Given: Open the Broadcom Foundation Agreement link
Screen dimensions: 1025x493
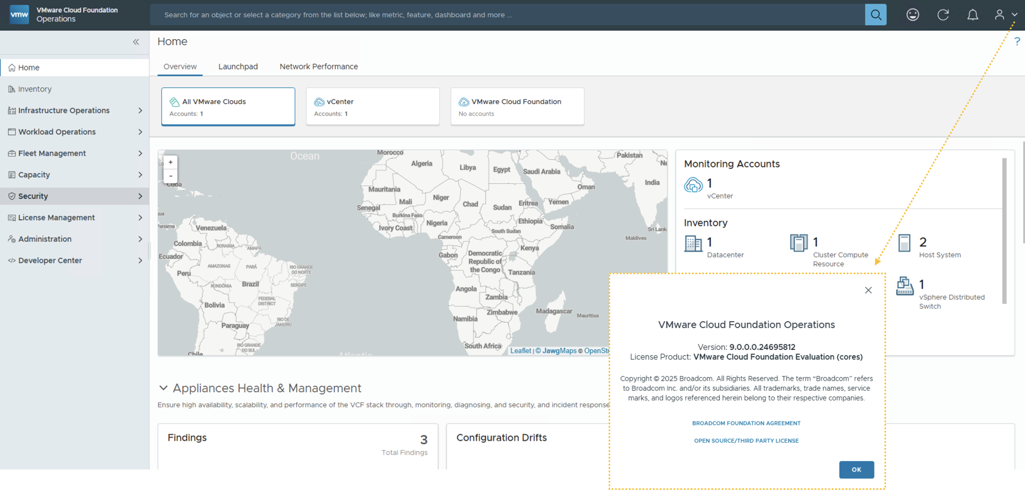Looking at the screenshot, I should pyautogui.click(x=746, y=423).
